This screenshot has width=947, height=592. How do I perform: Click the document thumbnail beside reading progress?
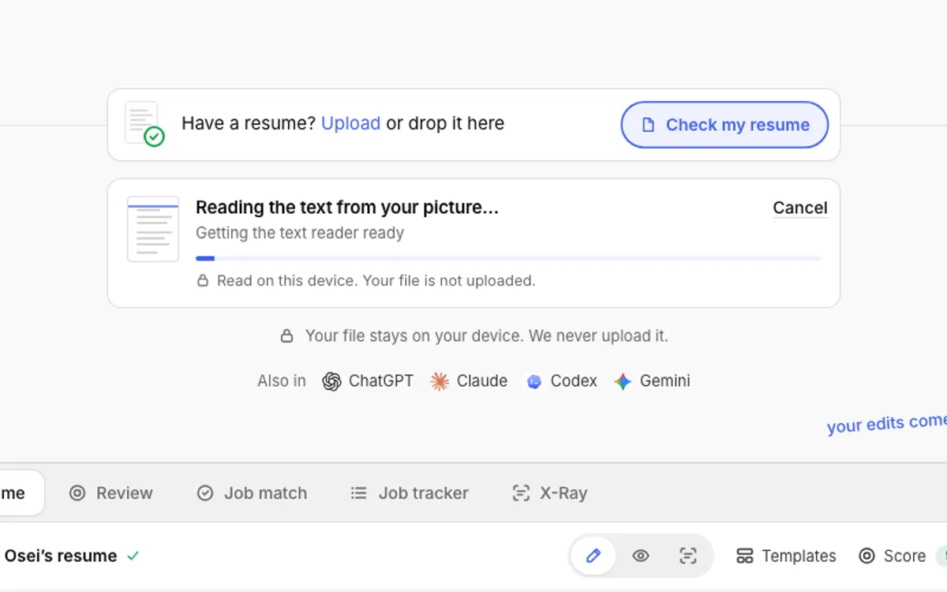click(x=153, y=229)
